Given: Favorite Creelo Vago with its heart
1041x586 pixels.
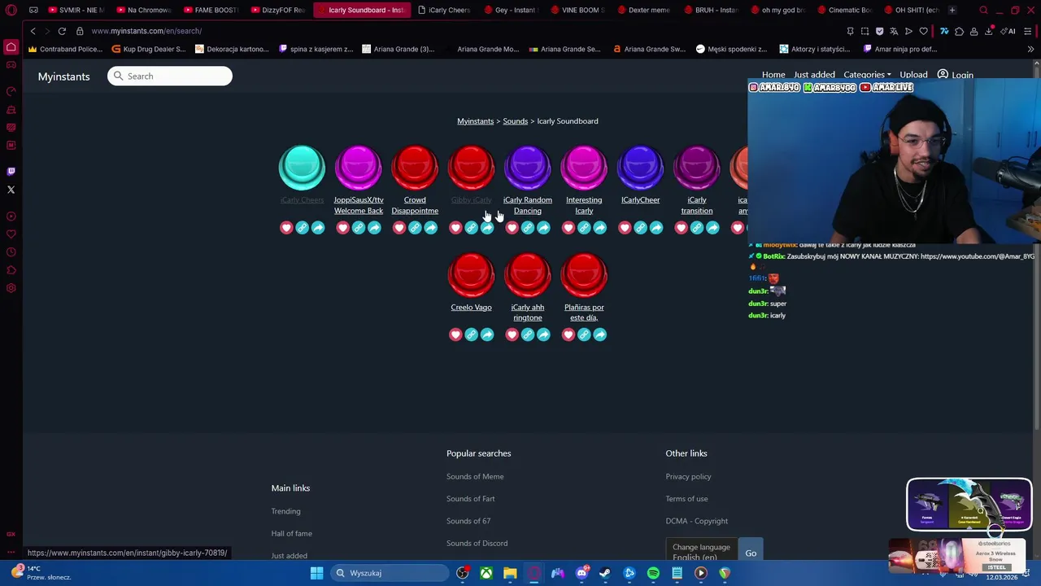Looking at the screenshot, I should [x=455, y=335].
